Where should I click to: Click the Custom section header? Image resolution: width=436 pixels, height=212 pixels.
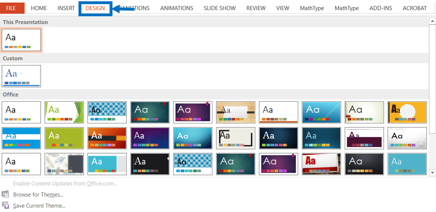214,58
